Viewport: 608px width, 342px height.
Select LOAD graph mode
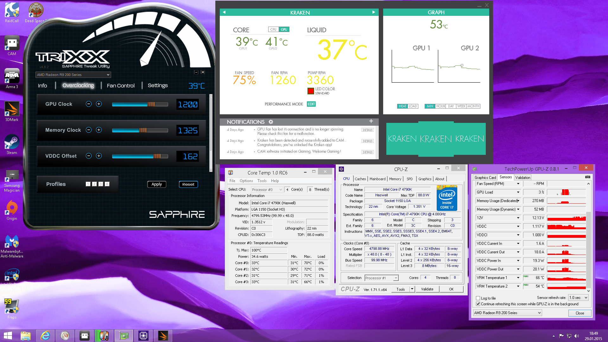[413, 106]
